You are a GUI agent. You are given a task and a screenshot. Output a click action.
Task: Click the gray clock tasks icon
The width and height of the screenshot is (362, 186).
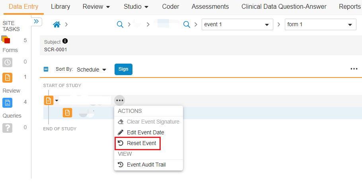tap(8, 62)
